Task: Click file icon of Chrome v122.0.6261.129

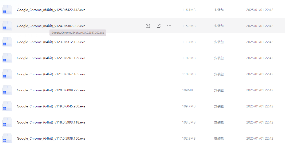Action: 7,58
